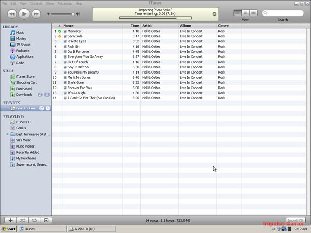Click the low volume speaker icon
Image resolution: width=311 pixels, height=233 pixels.
pyautogui.click(x=48, y=14)
